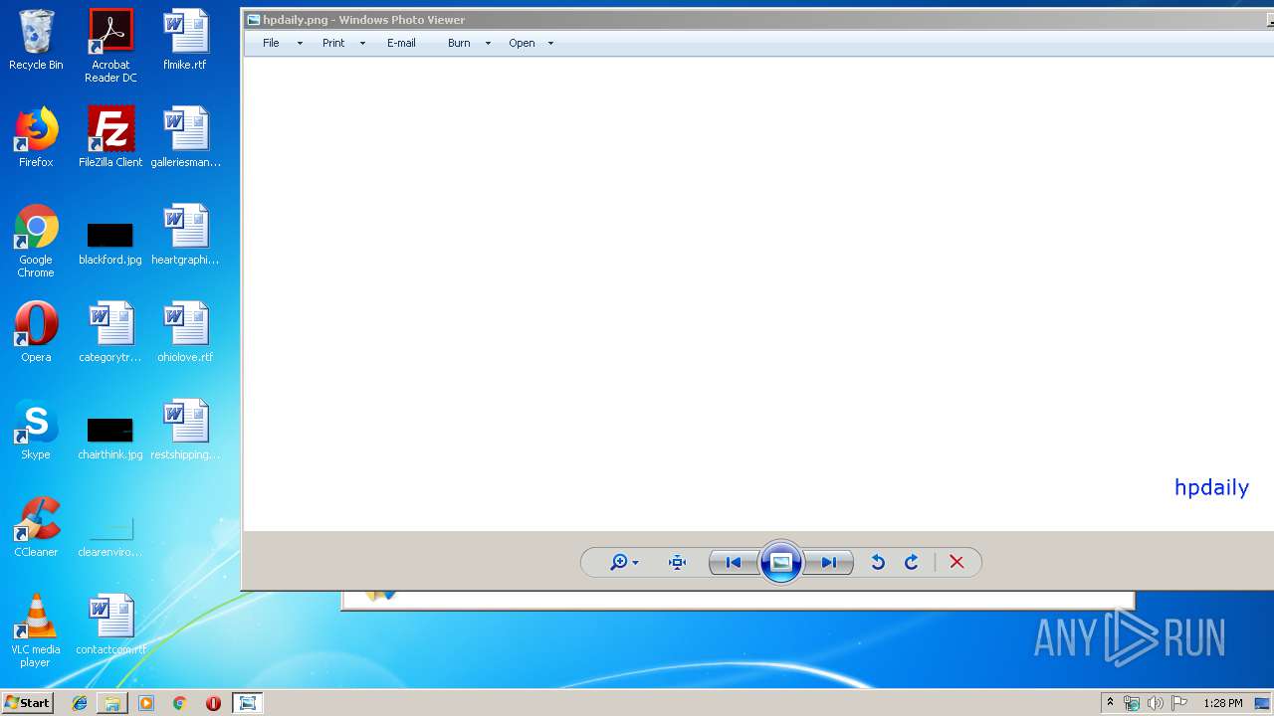Expand the Open dropdown arrow
Viewport: 1274px width, 716px height.
click(x=550, y=44)
